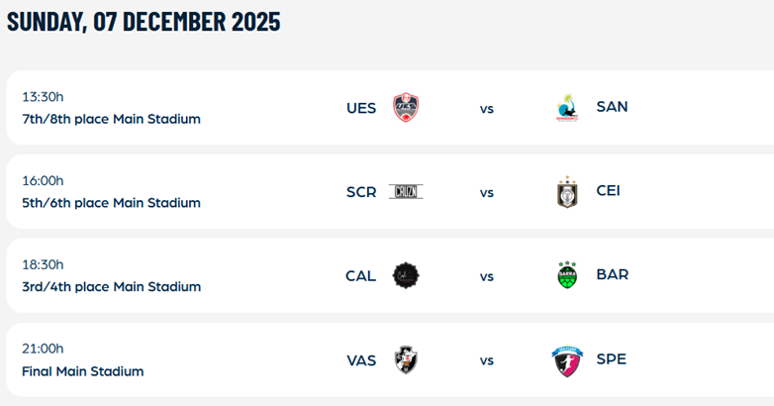
Task: Click the 21:00h final kickoff time
Action: click(43, 349)
